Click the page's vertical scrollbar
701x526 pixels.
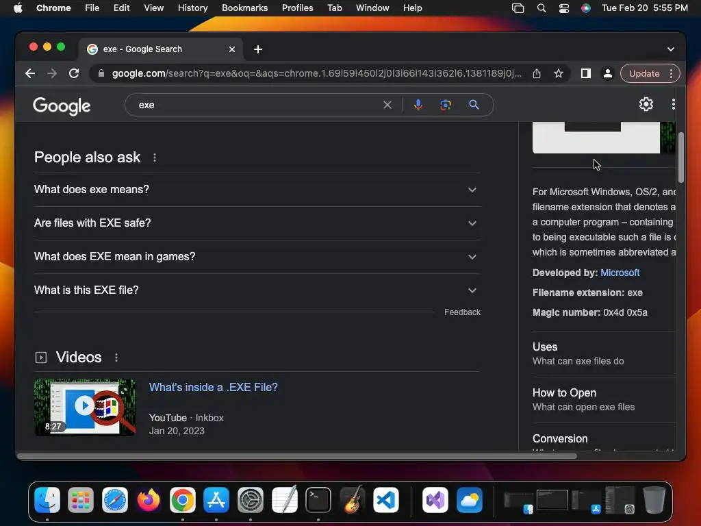pyautogui.click(x=681, y=158)
